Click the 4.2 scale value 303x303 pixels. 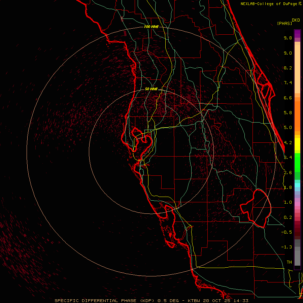[x=288, y=143]
